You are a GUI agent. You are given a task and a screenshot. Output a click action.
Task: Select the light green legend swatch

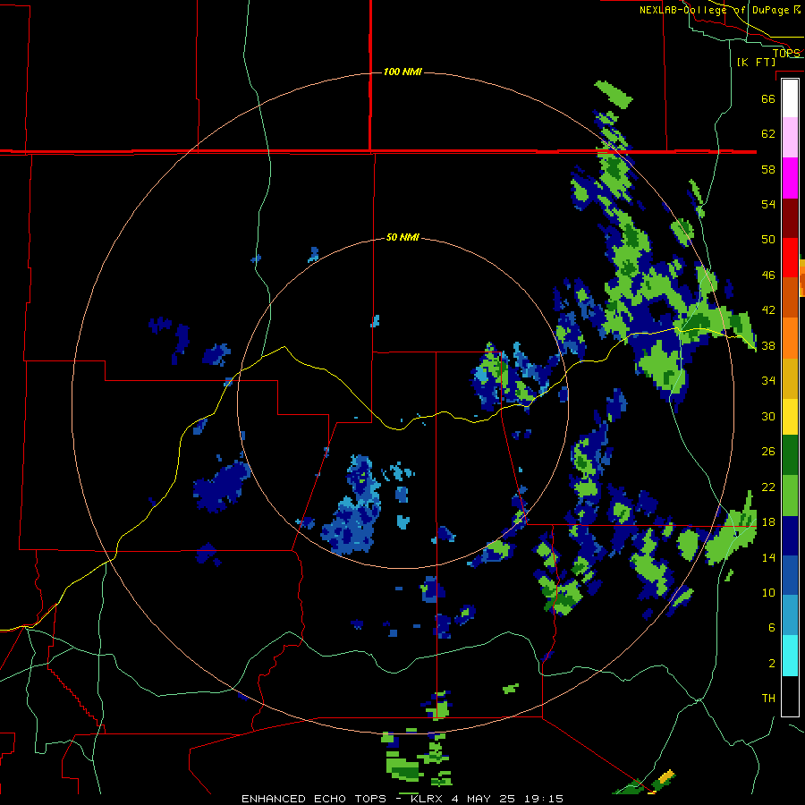(x=790, y=496)
